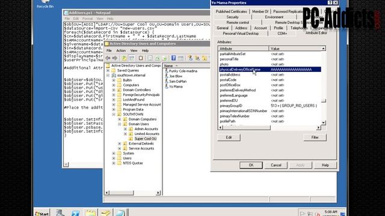Click OK in Yo Mama Properties

(251, 165)
